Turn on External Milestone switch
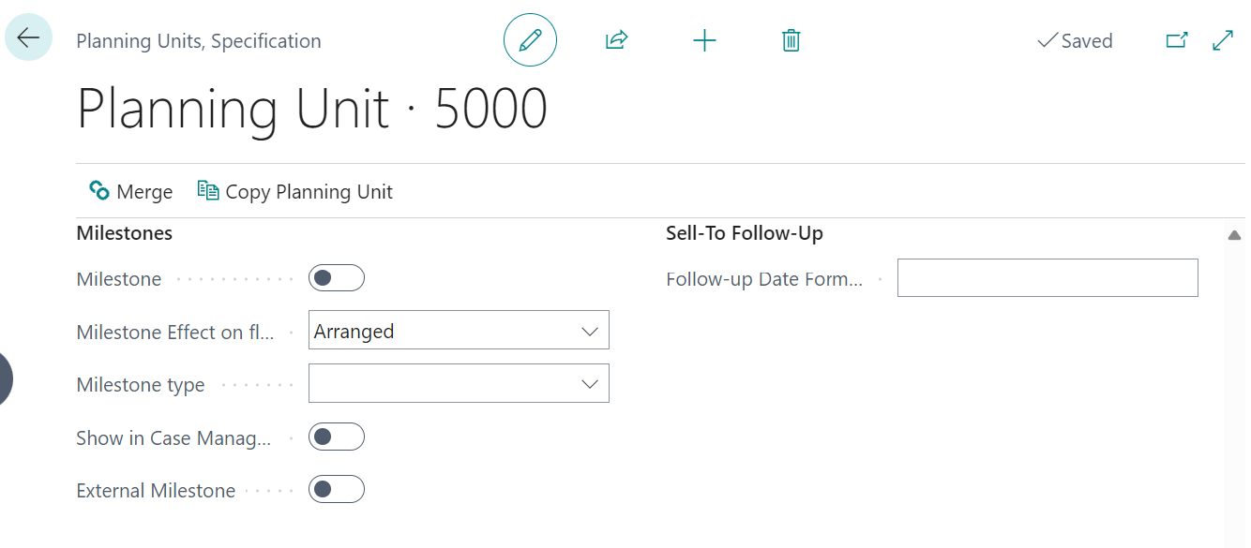Screen dimensions: 1251x548 (x=336, y=490)
